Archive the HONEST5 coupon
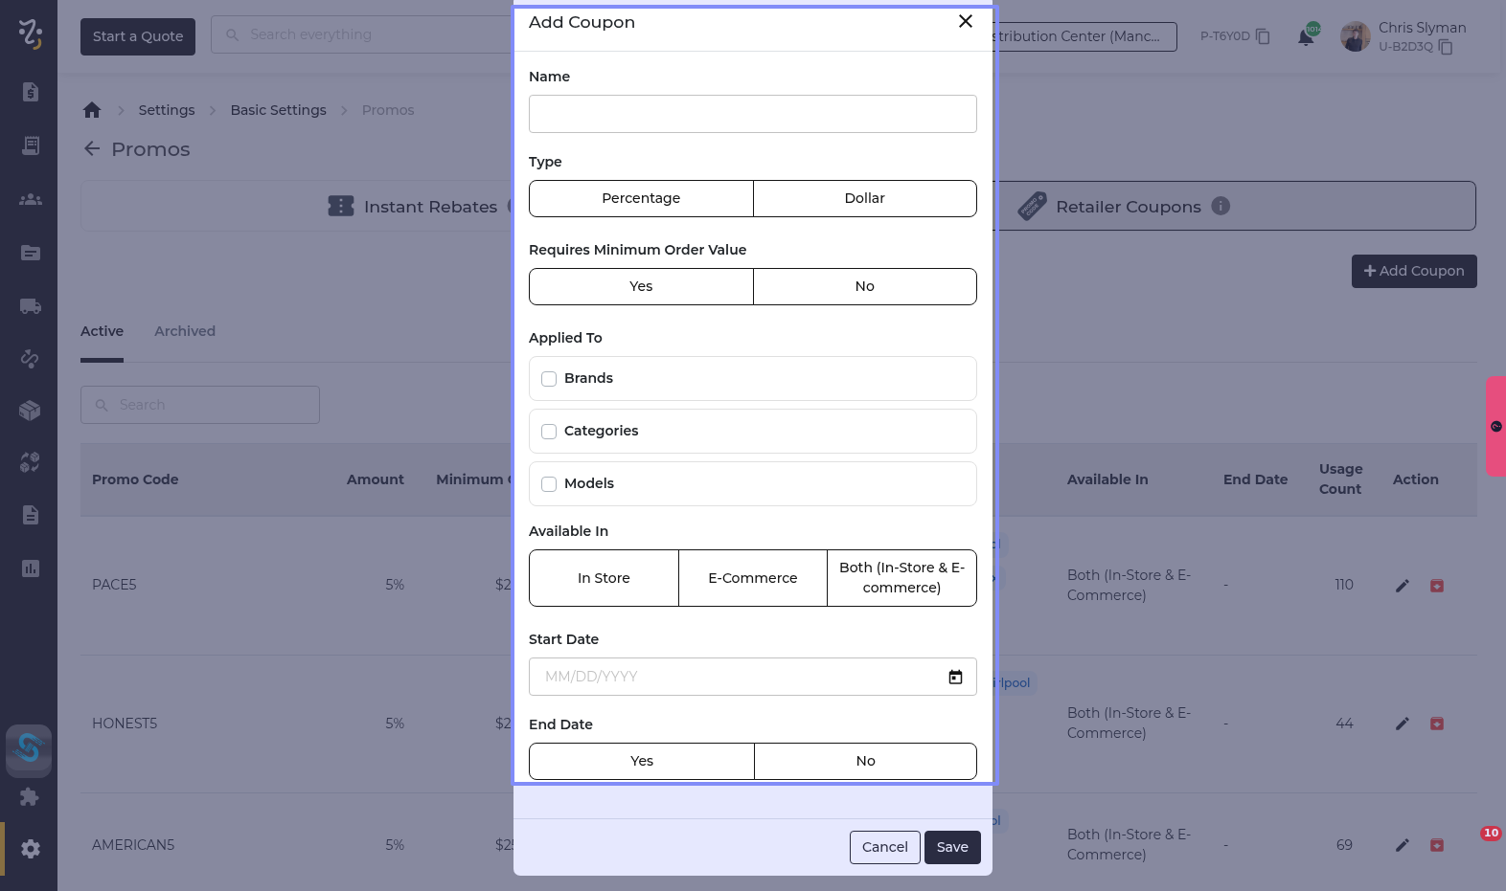Screen dimensions: 1506x891 [x=1437, y=724]
